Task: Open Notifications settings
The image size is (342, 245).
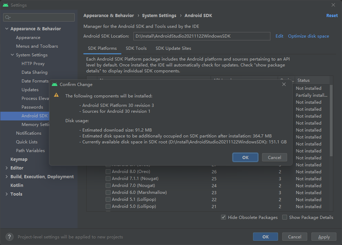Action: click(x=28, y=133)
